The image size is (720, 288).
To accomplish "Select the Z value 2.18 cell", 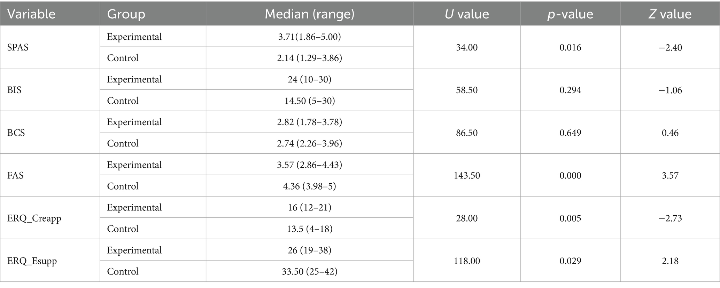I will point(670,261).
